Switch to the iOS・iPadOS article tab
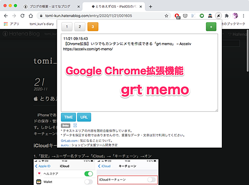This screenshot has width=249, height=185. 114,6
